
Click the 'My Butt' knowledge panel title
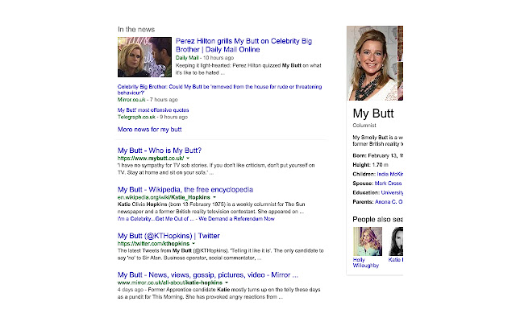click(x=373, y=114)
